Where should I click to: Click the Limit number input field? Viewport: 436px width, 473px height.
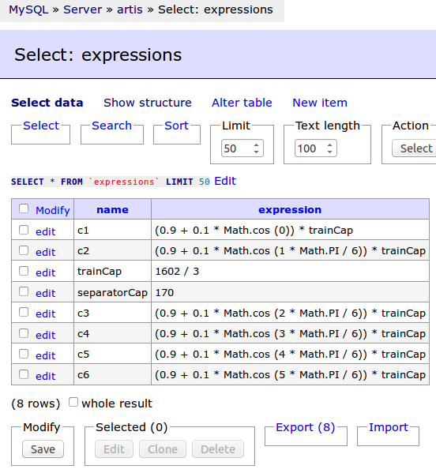(237, 148)
